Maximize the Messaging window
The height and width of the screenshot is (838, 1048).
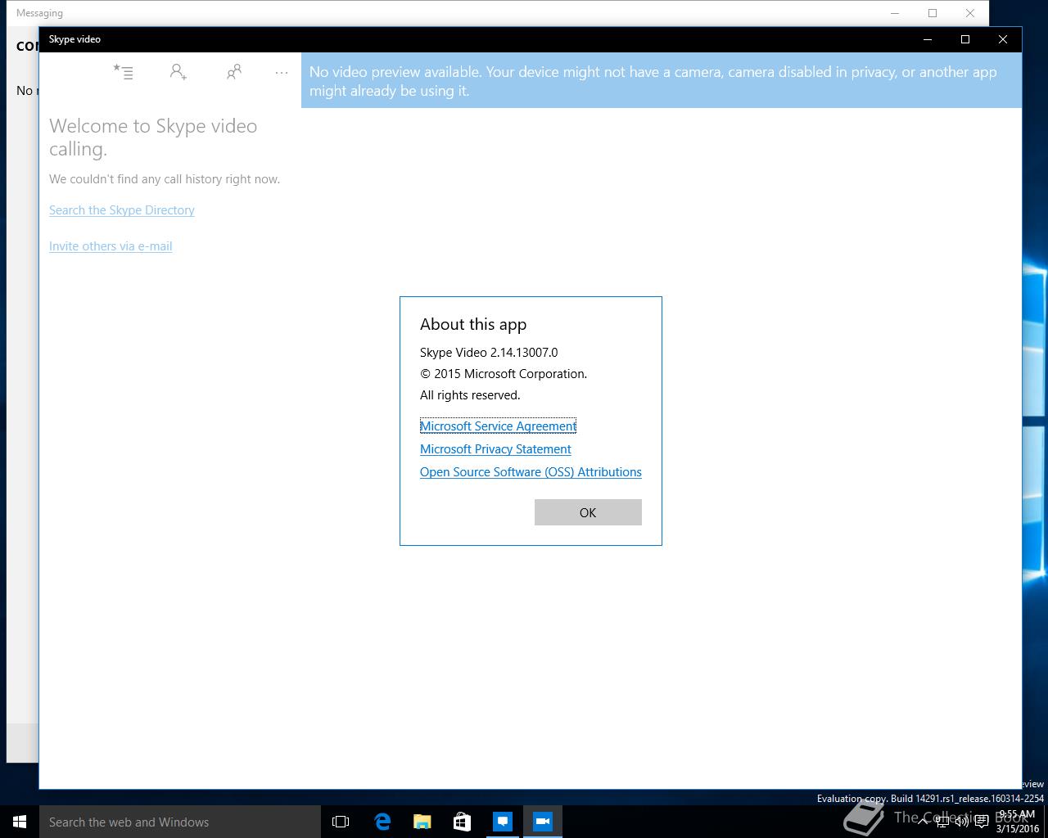coord(933,13)
